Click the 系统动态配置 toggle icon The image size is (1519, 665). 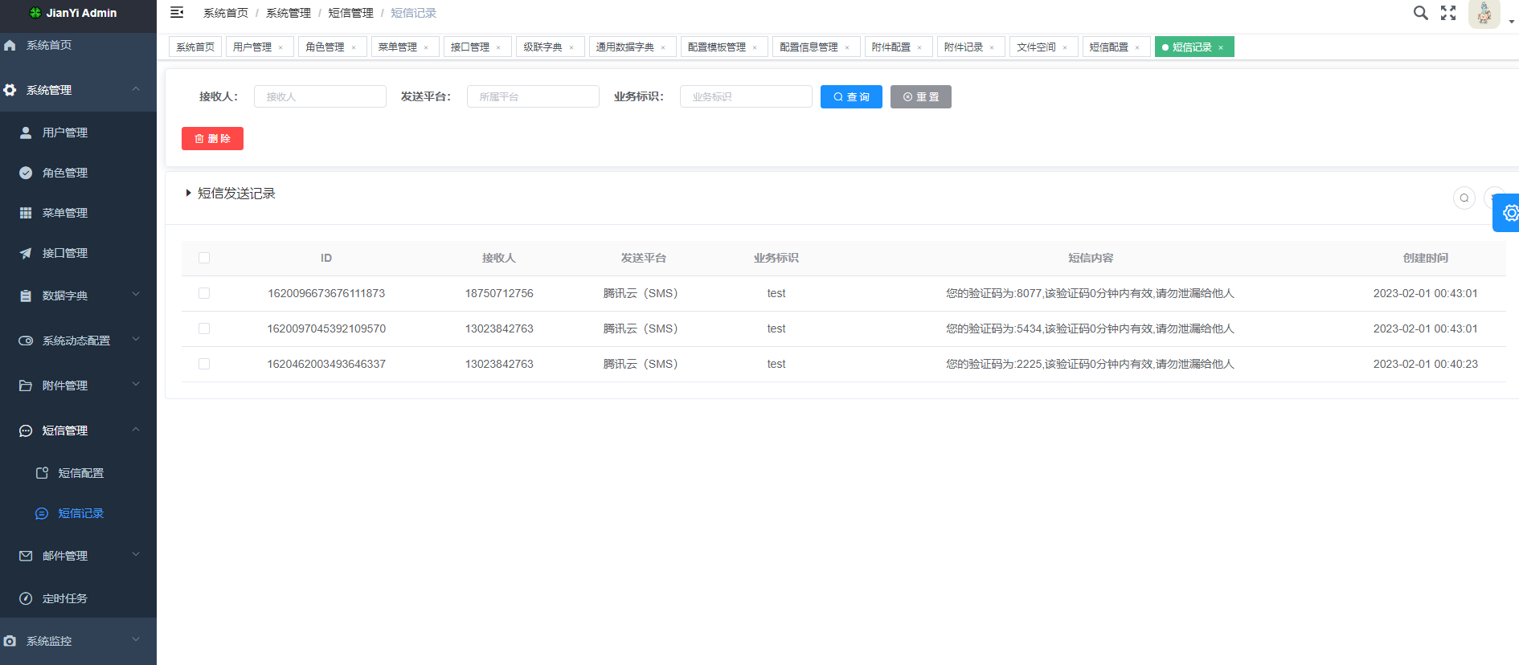pos(26,341)
